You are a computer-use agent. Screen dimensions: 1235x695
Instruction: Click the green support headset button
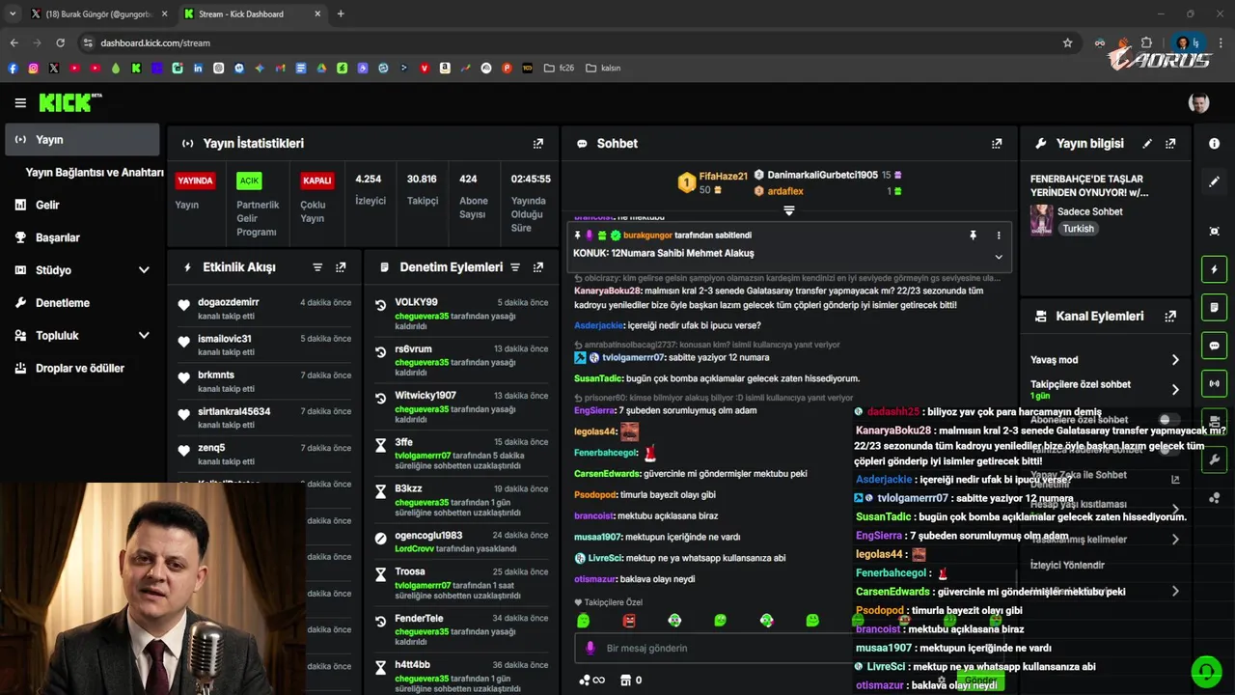click(x=1206, y=670)
